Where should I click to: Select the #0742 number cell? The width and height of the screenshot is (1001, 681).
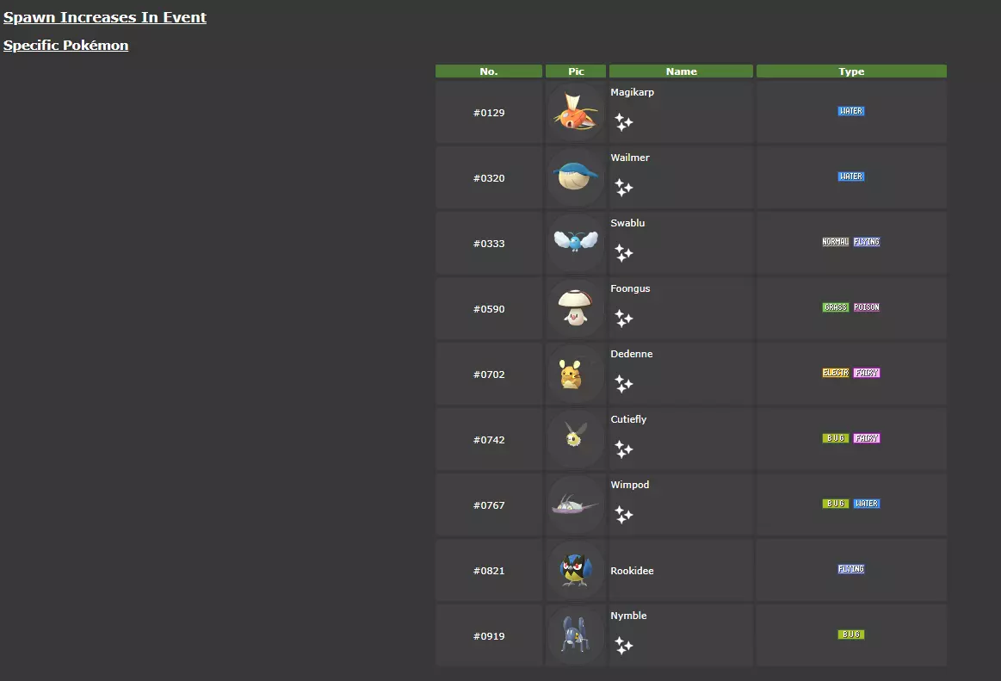489,440
